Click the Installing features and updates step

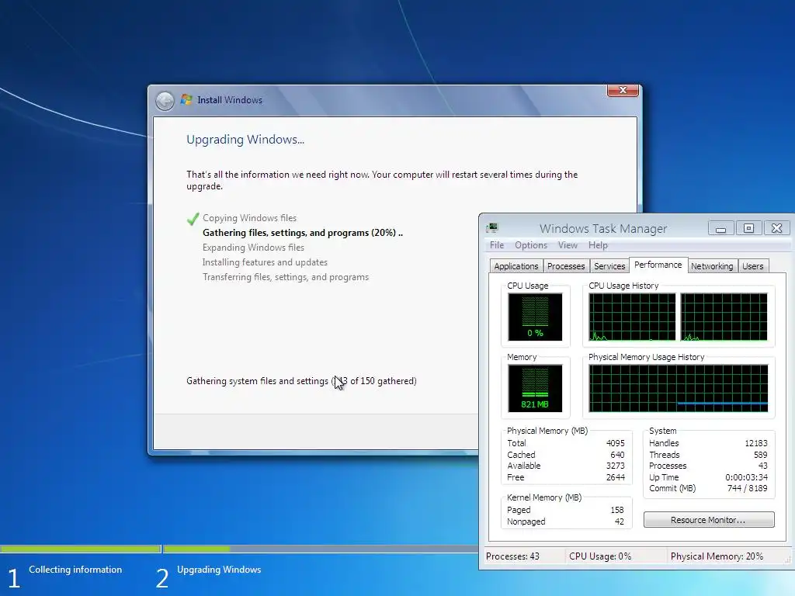coord(265,262)
